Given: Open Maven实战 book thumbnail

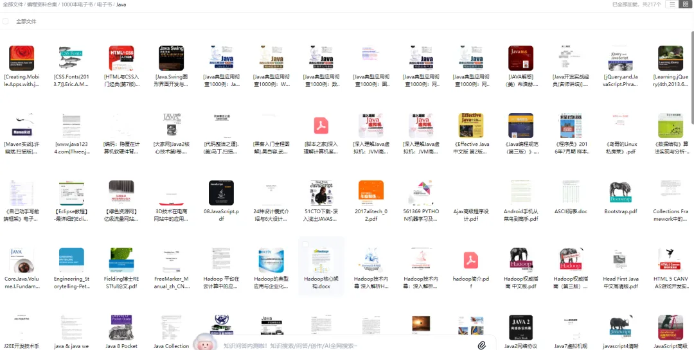Looking at the screenshot, I should click(x=21, y=125).
